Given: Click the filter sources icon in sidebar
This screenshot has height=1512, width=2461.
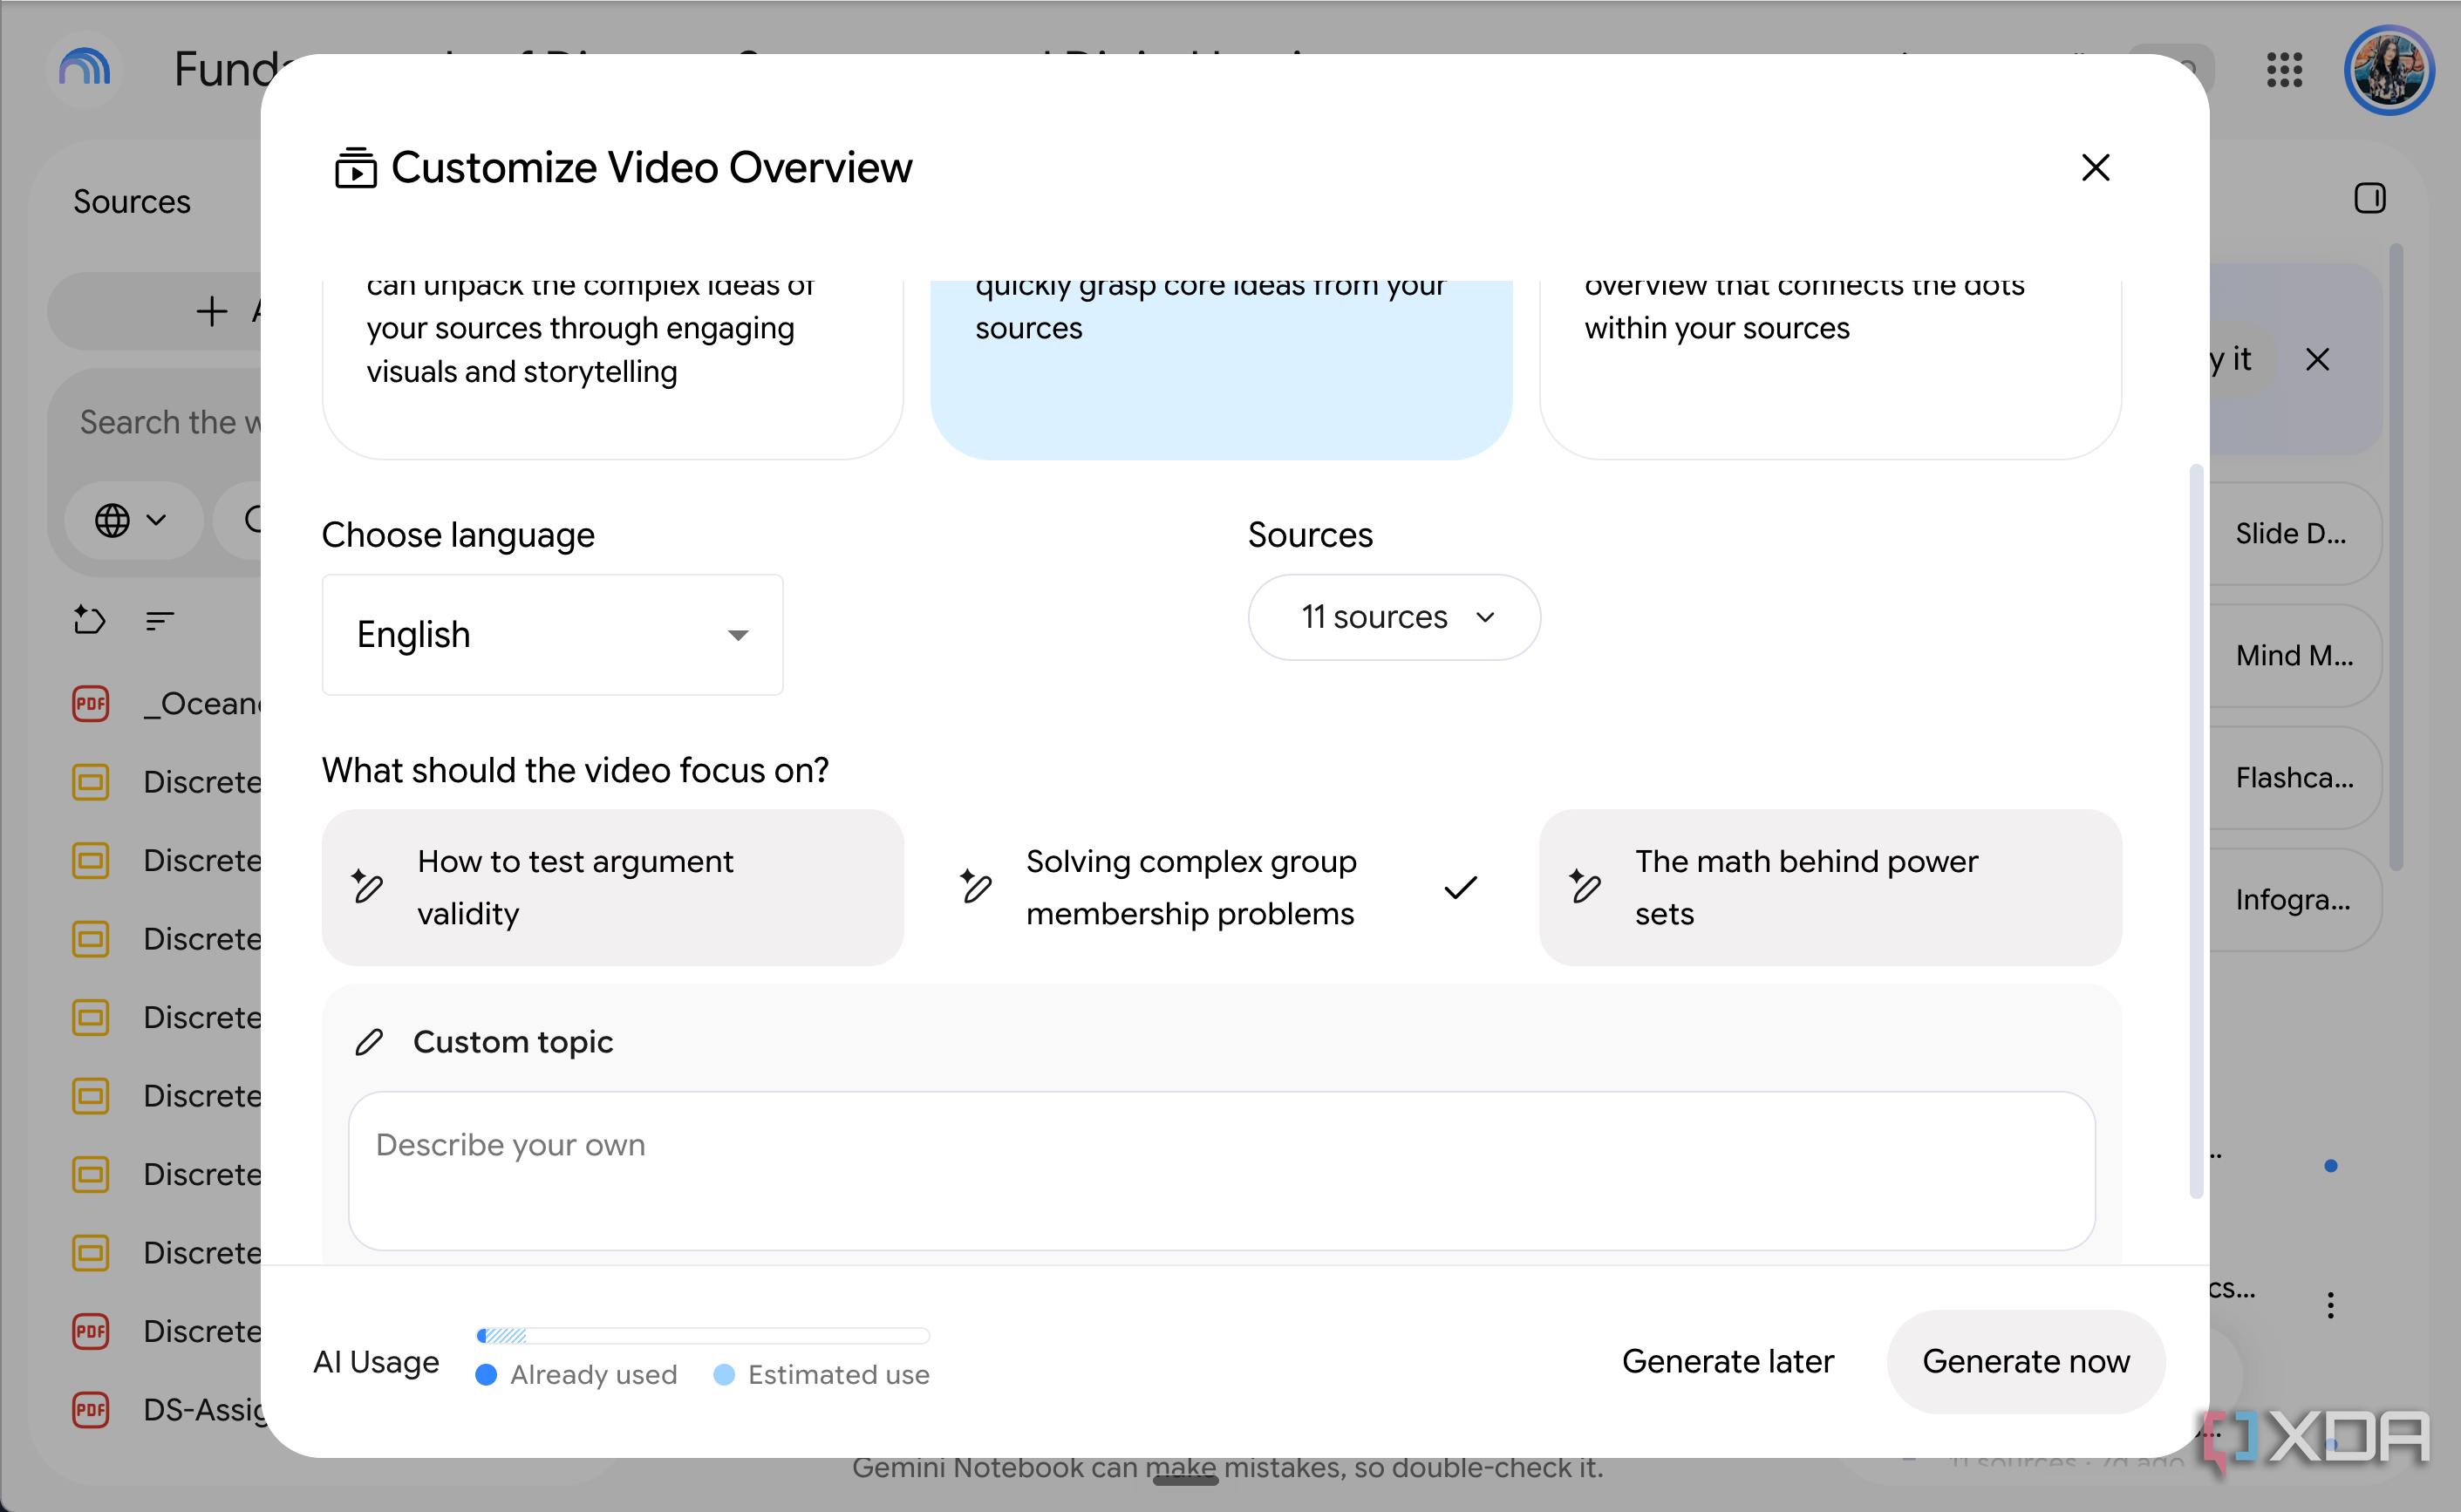Looking at the screenshot, I should 160,621.
